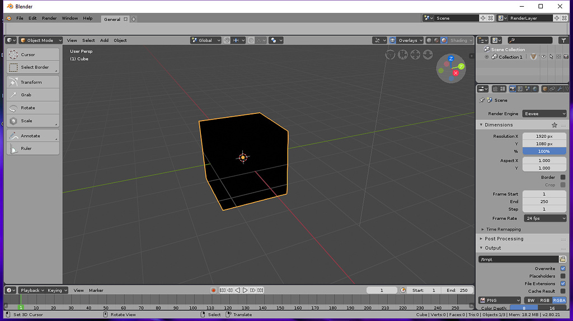Click the snap magnet icon in header
This screenshot has width=573, height=321.
tap(227, 41)
